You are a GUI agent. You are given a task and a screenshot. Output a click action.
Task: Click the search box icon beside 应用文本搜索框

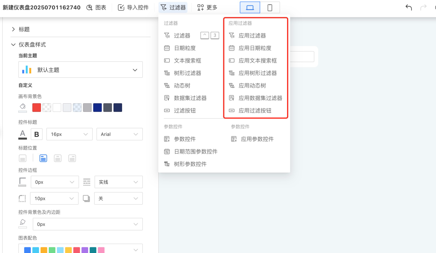coord(232,61)
